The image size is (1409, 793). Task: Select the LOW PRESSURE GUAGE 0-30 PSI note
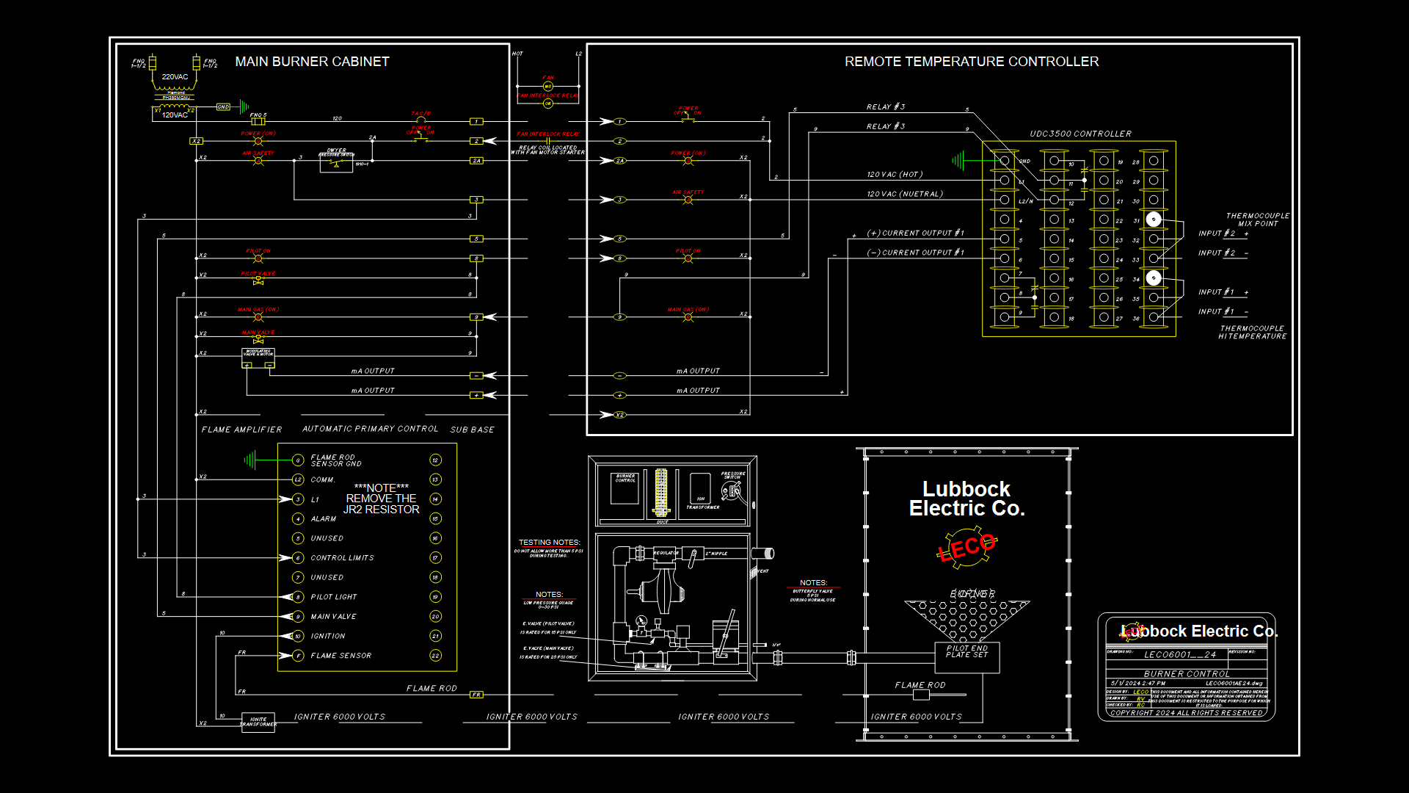pyautogui.click(x=549, y=605)
